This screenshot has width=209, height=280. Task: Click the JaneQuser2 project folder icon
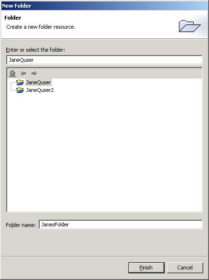point(20,90)
